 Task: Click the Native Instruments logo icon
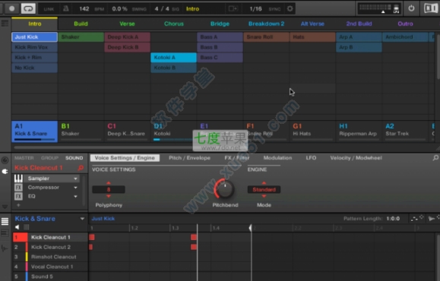tap(430, 8)
